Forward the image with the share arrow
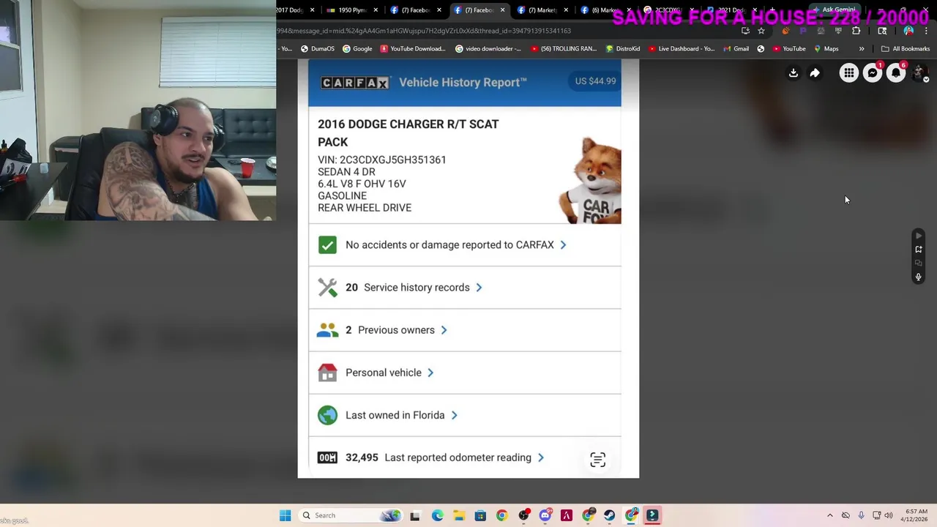The image size is (937, 527). 815,73
